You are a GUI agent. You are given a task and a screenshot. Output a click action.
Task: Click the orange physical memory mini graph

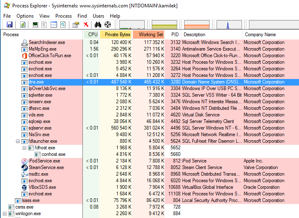click(x=197, y=25)
